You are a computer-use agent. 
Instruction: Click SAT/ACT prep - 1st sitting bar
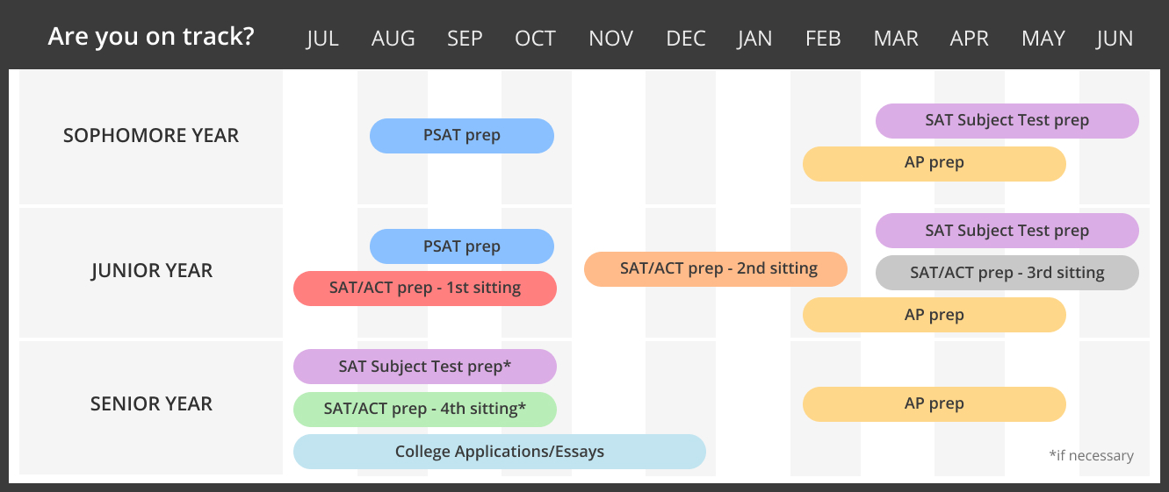[x=425, y=289]
